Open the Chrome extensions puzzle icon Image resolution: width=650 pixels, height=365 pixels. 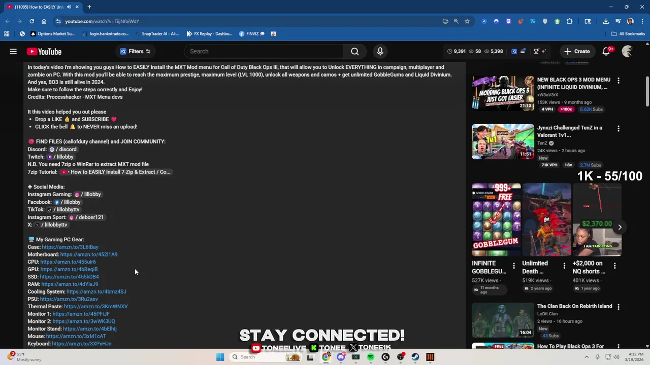[569, 21]
